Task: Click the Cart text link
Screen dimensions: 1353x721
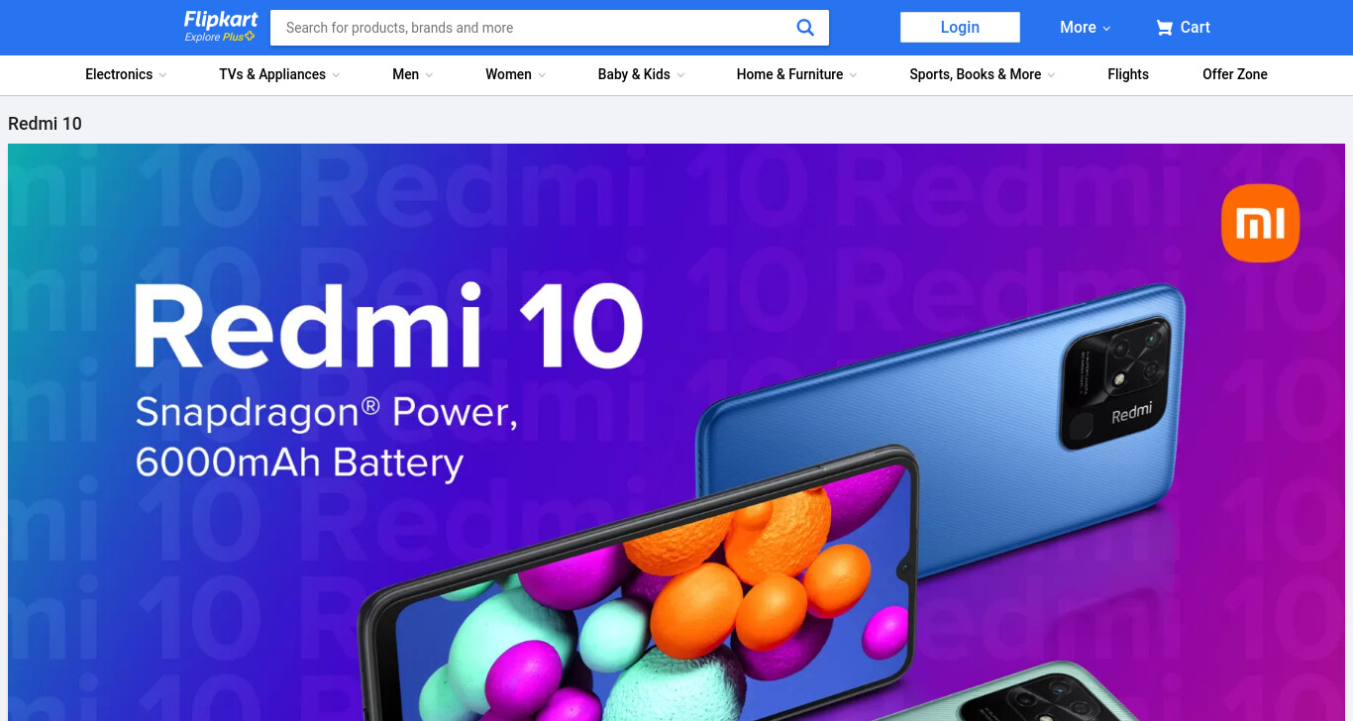Action: tap(1196, 28)
